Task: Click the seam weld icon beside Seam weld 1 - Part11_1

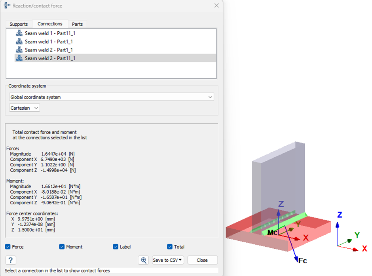Action: tap(19, 33)
